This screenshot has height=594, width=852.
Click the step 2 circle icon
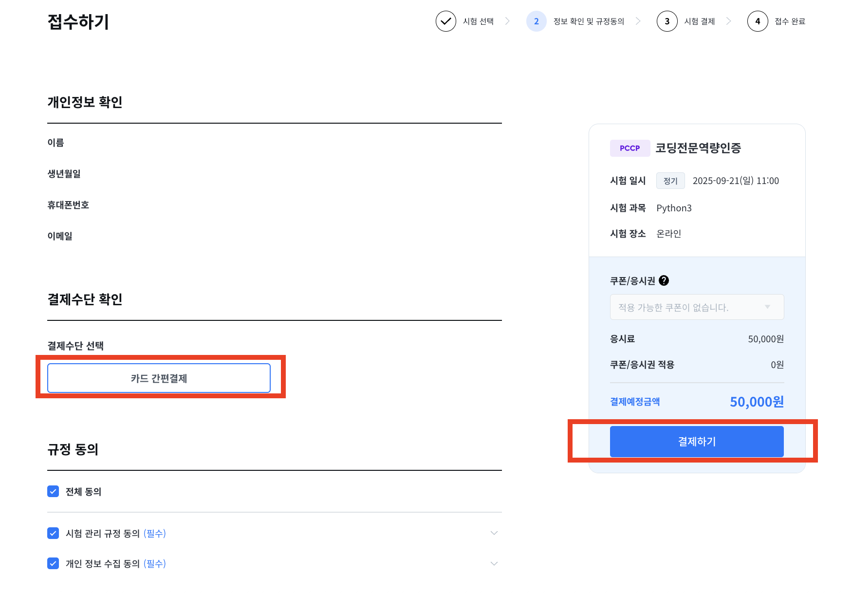pyautogui.click(x=536, y=21)
